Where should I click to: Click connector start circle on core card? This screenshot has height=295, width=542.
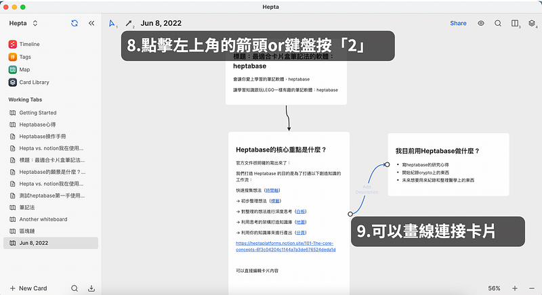click(350, 214)
